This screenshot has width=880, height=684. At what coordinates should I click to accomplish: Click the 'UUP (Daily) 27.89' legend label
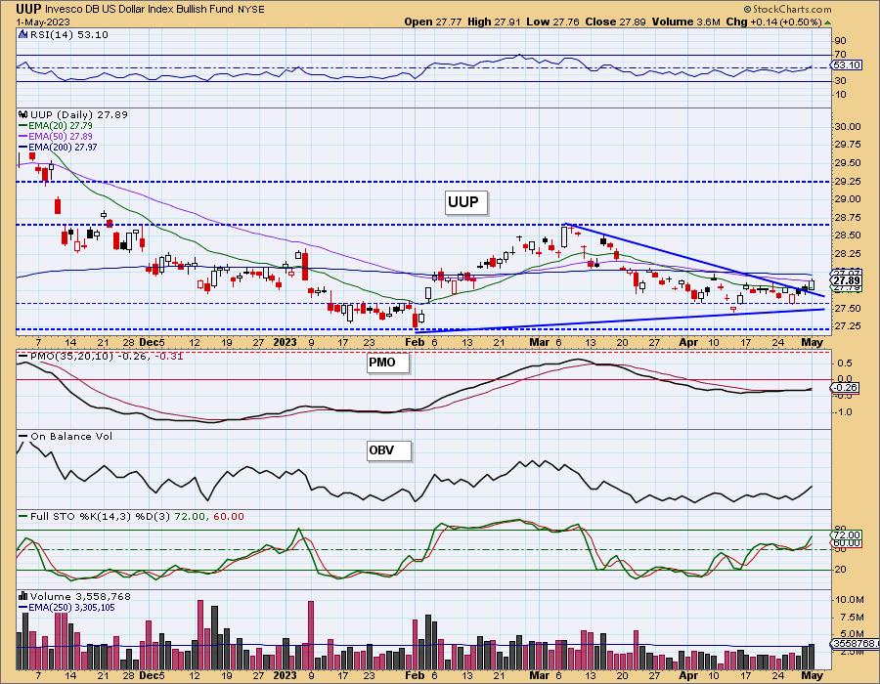coord(79,114)
